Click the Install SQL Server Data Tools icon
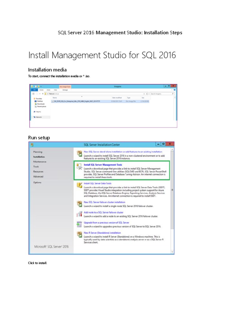Screen dimensions: 240x320 pyautogui.click(x=79, y=185)
